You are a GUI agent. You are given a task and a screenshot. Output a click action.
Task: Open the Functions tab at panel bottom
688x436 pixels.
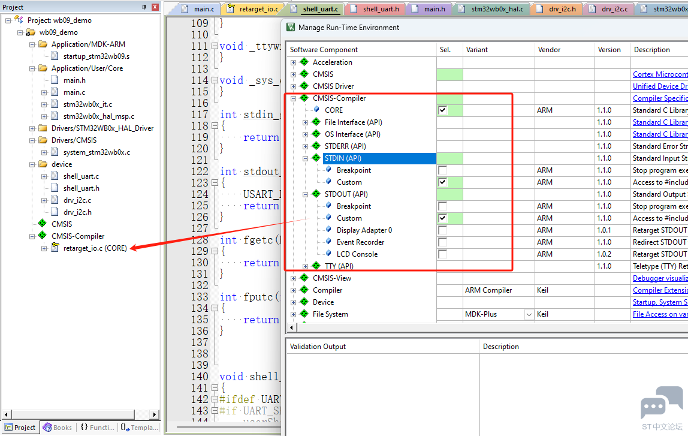click(98, 427)
